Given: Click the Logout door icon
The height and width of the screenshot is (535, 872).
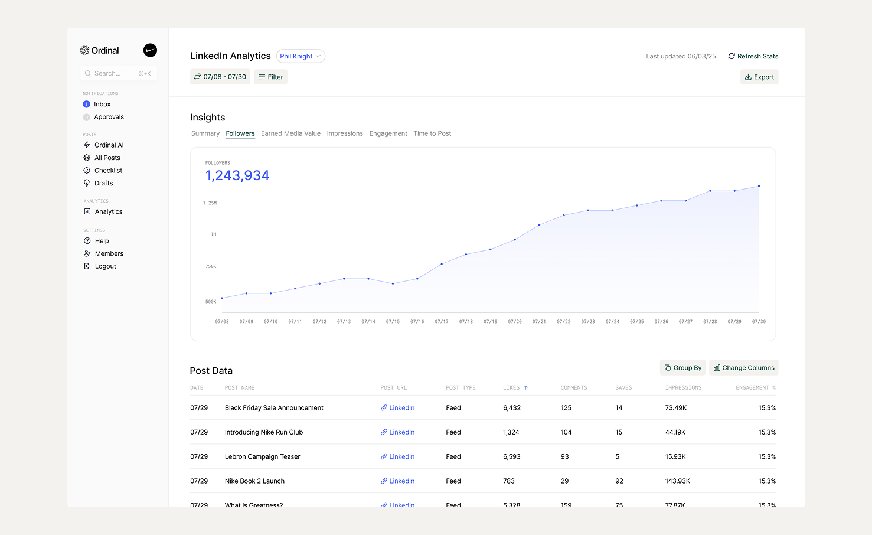Looking at the screenshot, I should click(x=87, y=266).
